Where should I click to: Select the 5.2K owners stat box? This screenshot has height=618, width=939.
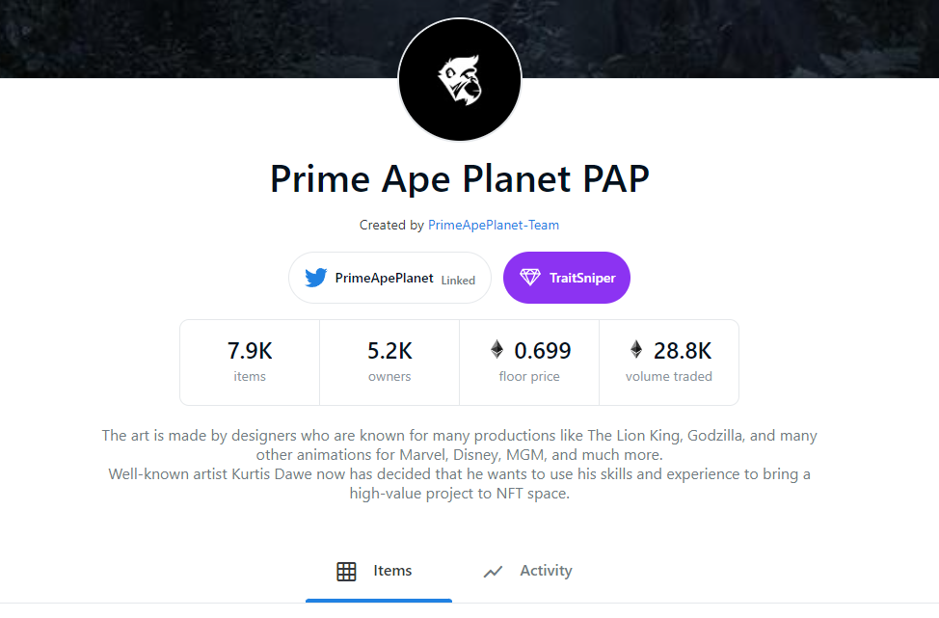coord(389,363)
